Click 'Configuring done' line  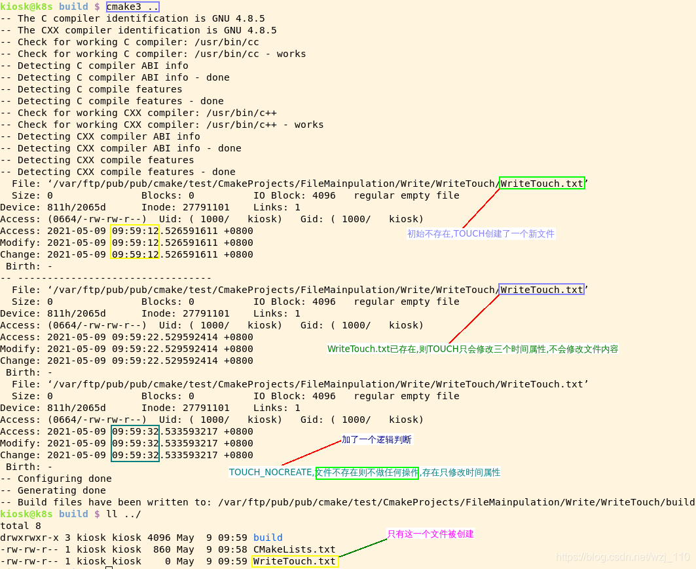tap(56, 479)
